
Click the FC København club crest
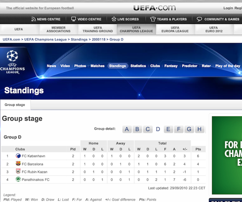click(18, 156)
